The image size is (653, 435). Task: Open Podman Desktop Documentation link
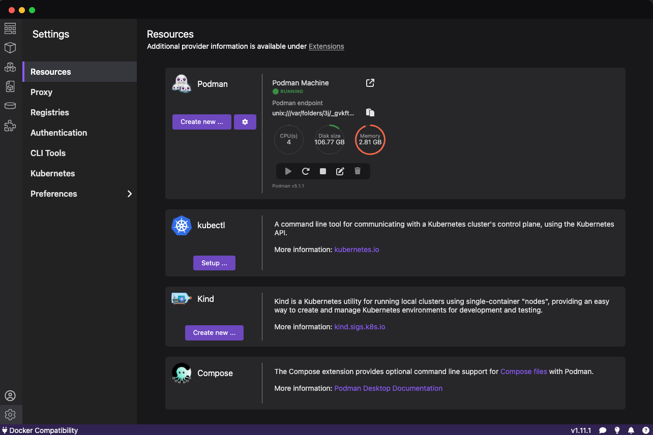[x=388, y=388]
